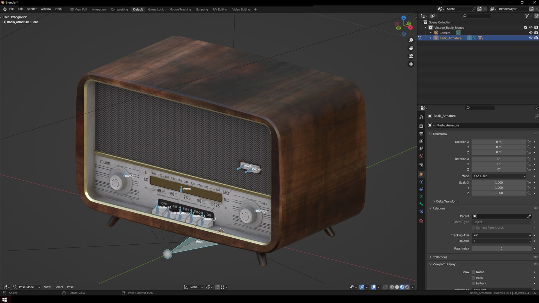The image size is (539, 303).
Task: Click the viewport zoom magnifier icon
Action: tap(411, 40)
